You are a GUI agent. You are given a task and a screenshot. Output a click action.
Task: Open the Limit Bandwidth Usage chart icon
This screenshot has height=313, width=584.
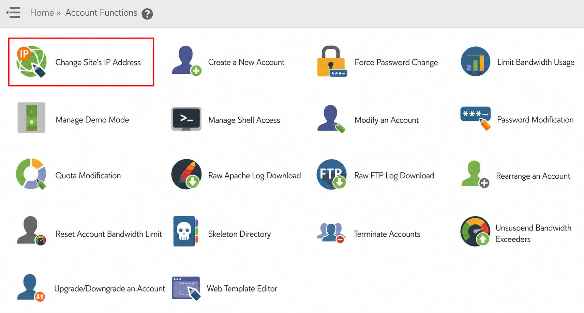point(476,61)
